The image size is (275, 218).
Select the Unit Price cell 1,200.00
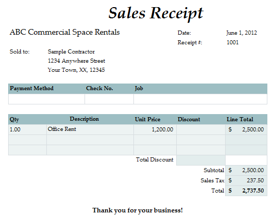click(155, 129)
